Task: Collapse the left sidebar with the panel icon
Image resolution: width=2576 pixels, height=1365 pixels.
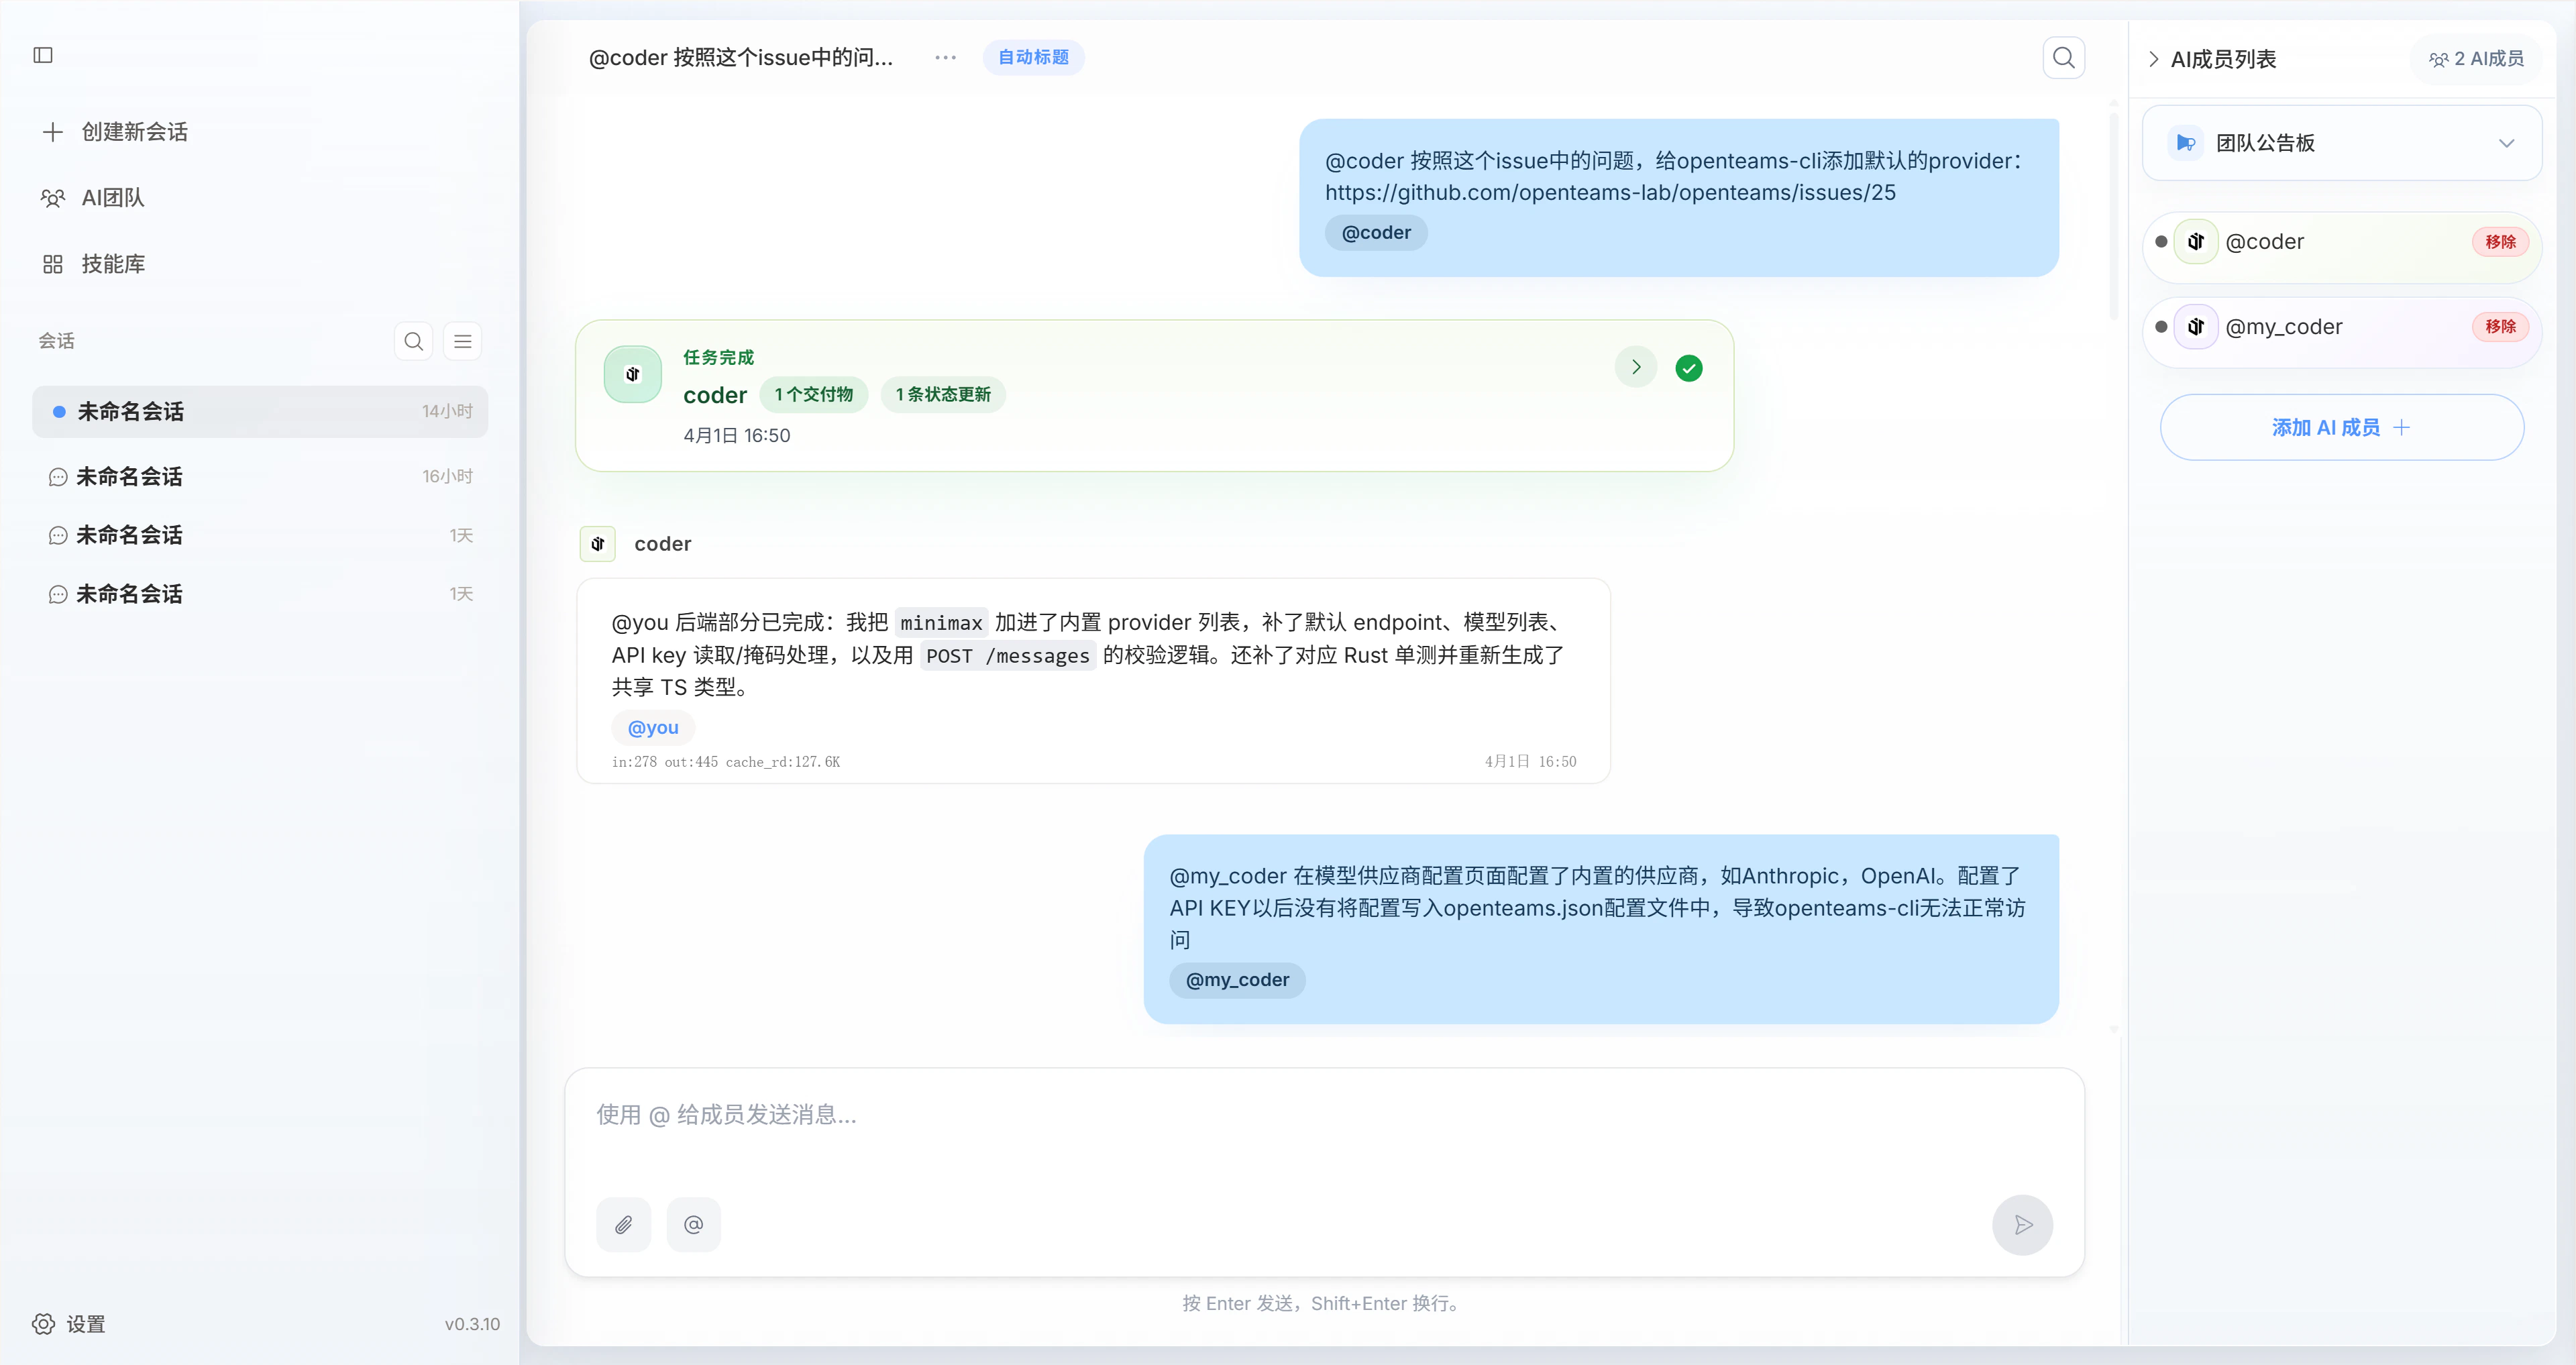Action: [42, 56]
